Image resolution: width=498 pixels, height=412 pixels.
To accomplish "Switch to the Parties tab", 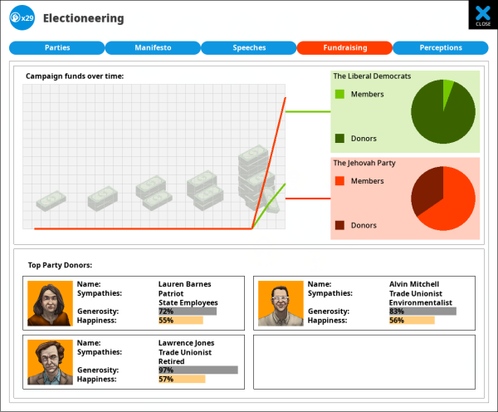I will click(56, 48).
